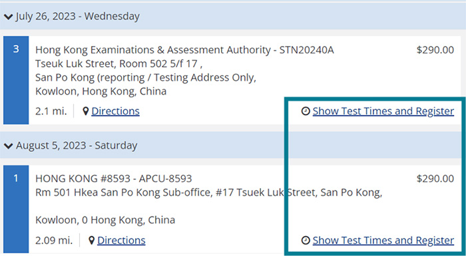Image resolution: width=466 pixels, height=256 pixels.
Task: Click the clock icon for the APCU-8593 center
Action: tap(306, 240)
